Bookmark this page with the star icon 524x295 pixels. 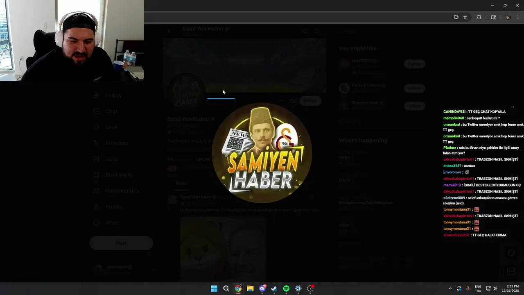(465, 17)
